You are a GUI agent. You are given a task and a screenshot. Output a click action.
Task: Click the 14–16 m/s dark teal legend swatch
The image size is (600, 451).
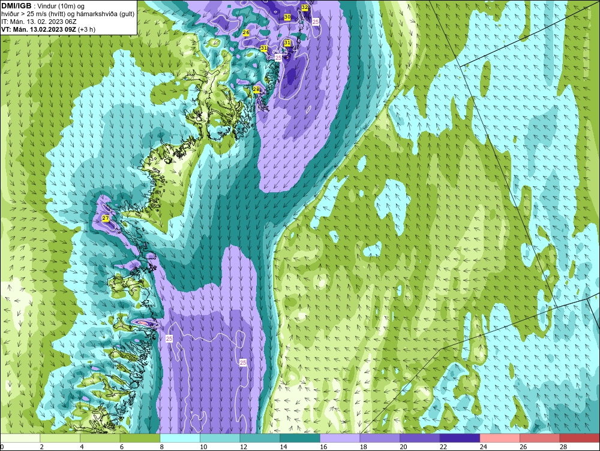tap(300, 438)
